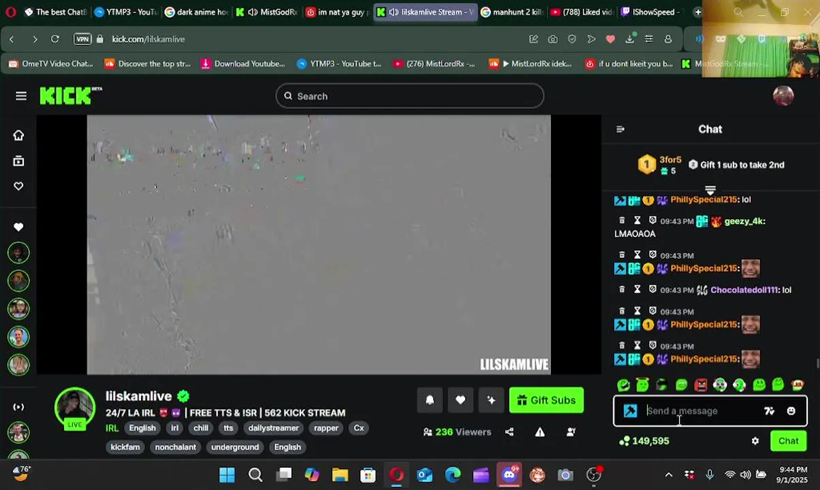Toggle stream notifications bell

click(x=430, y=400)
